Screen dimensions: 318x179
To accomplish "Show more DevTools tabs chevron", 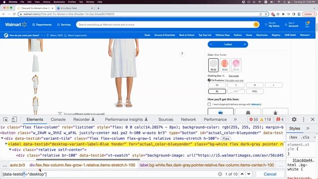I will click(235, 119).
